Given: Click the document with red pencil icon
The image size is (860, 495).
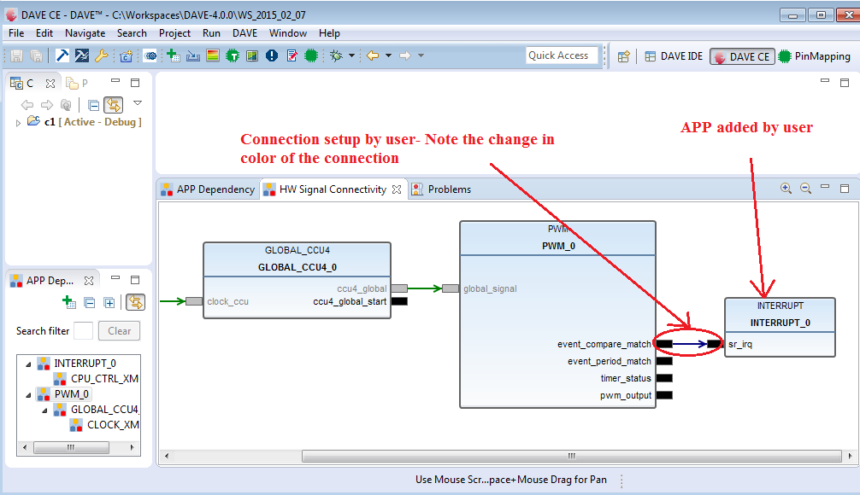Looking at the screenshot, I should click(292, 55).
